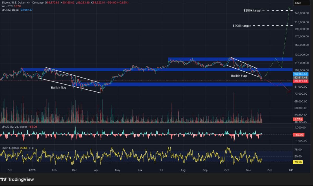Click the Mar label on the time axis

[74, 170]
